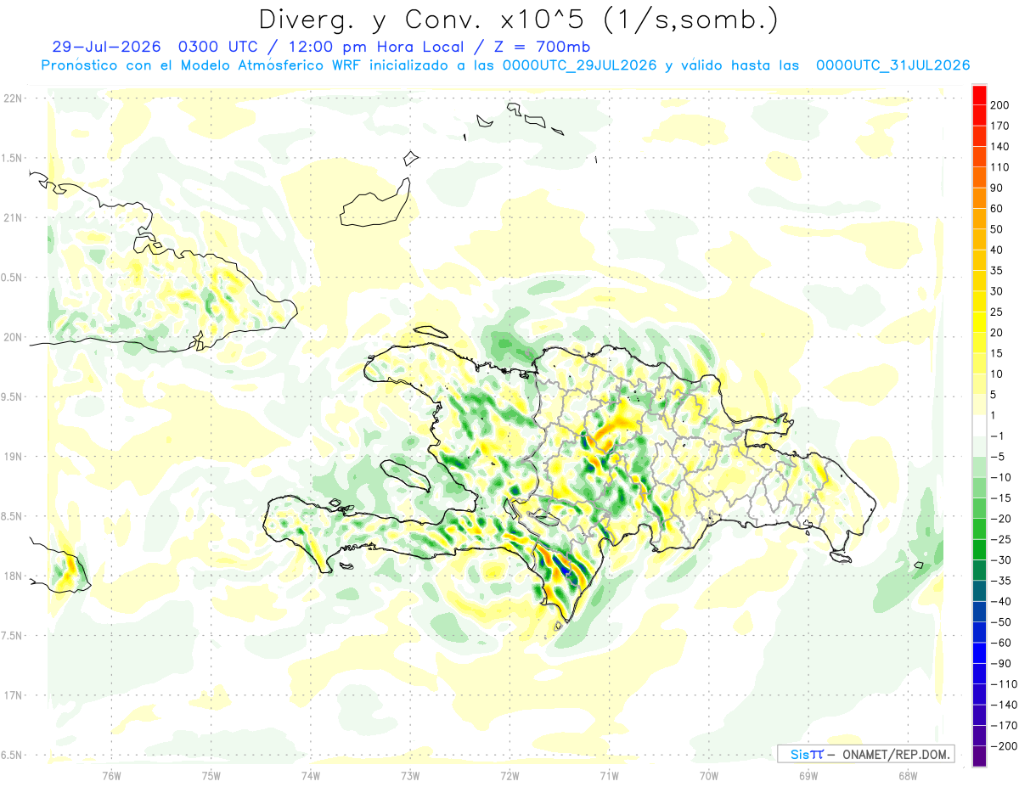Click the 20N latitude axis label
The height and width of the screenshot is (787, 1019).
pos(13,337)
